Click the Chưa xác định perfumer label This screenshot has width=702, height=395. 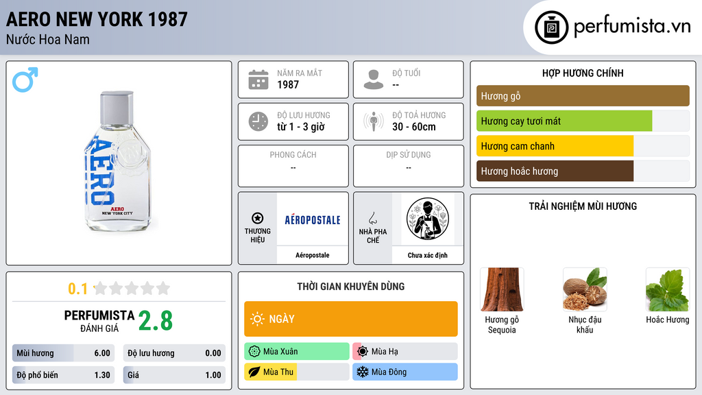pyautogui.click(x=428, y=255)
